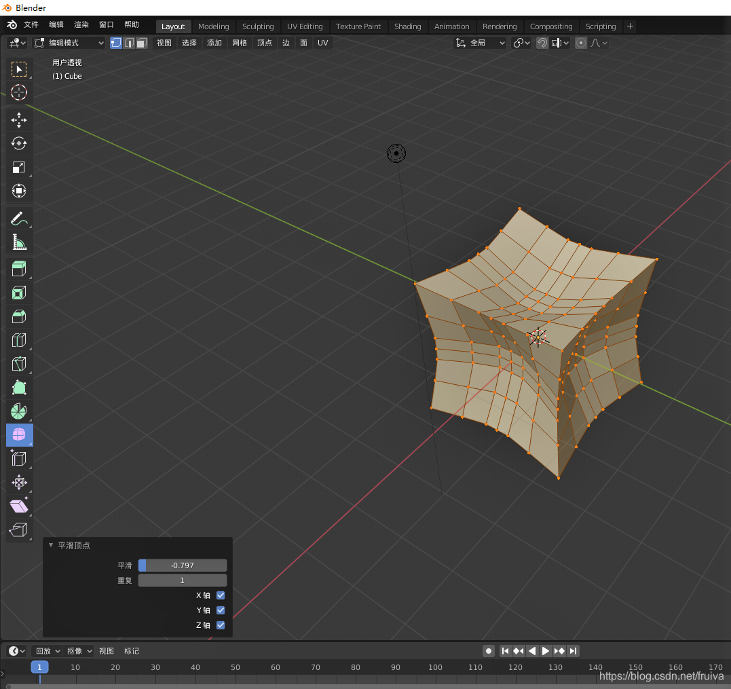Screen dimensions: 731x689
Task: Select the Transform tool
Action: pos(18,191)
